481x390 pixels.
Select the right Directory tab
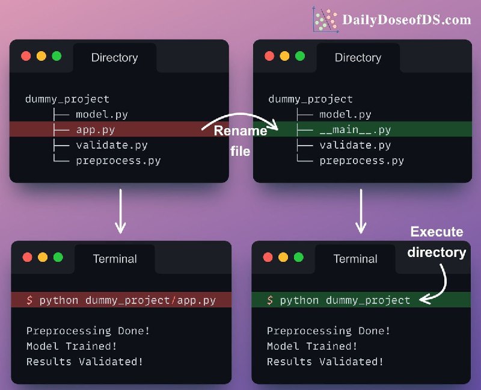[358, 58]
